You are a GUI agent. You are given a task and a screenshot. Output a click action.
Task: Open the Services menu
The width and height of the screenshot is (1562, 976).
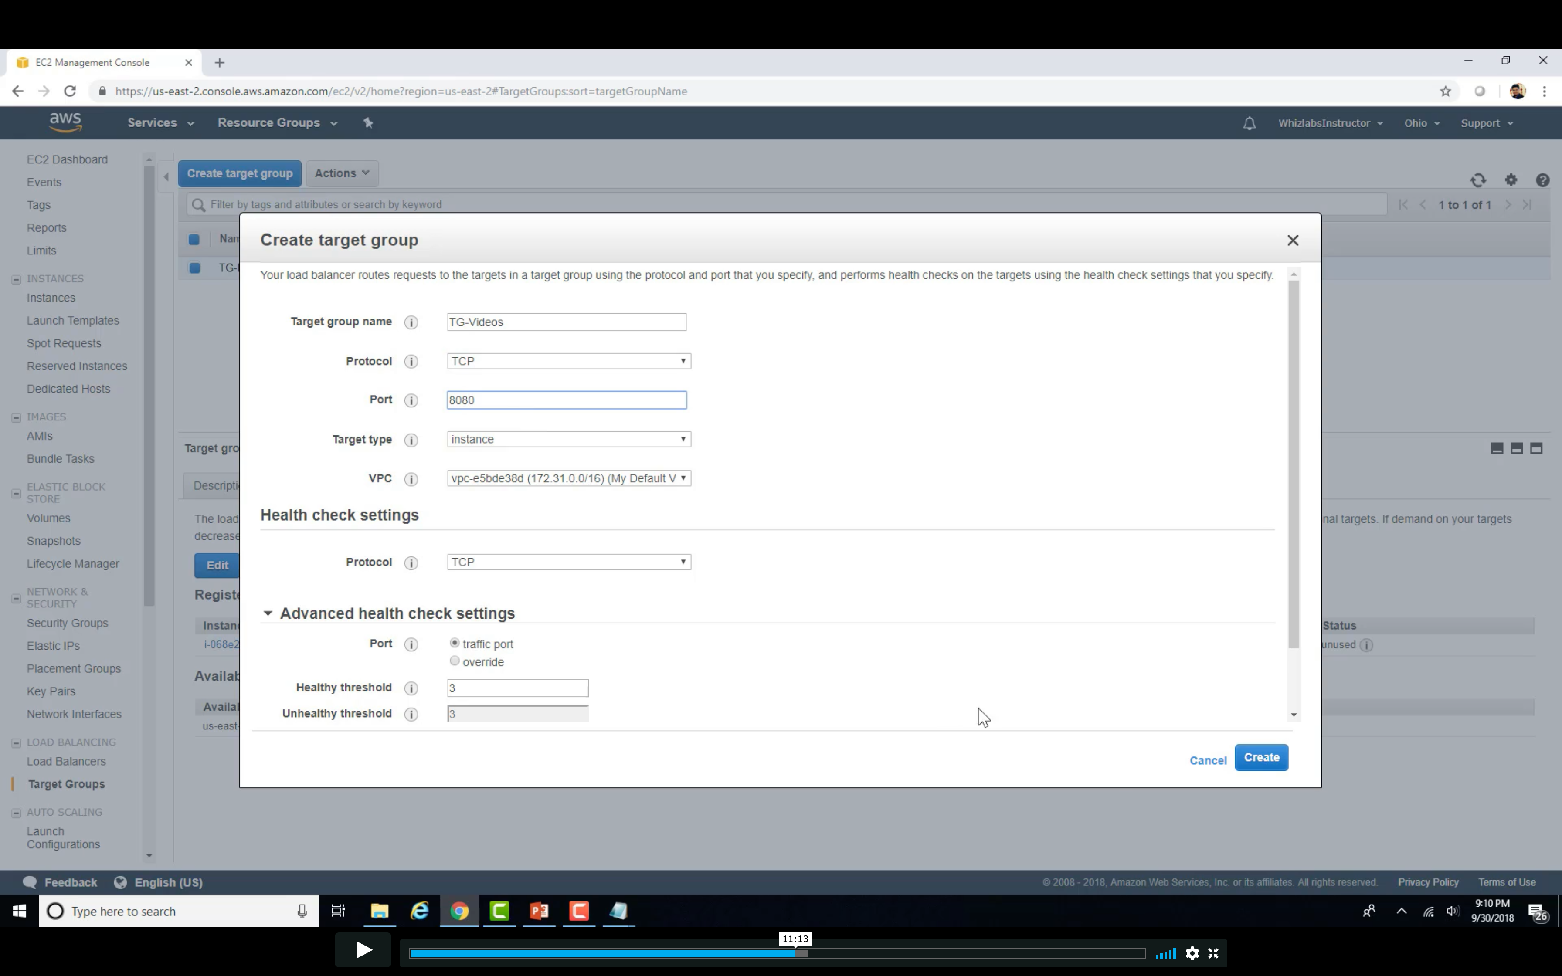[x=160, y=122]
